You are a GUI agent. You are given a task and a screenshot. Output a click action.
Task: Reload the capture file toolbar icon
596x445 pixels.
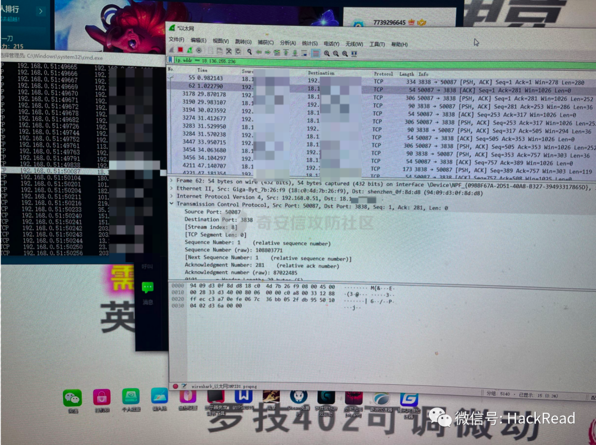tap(238, 51)
